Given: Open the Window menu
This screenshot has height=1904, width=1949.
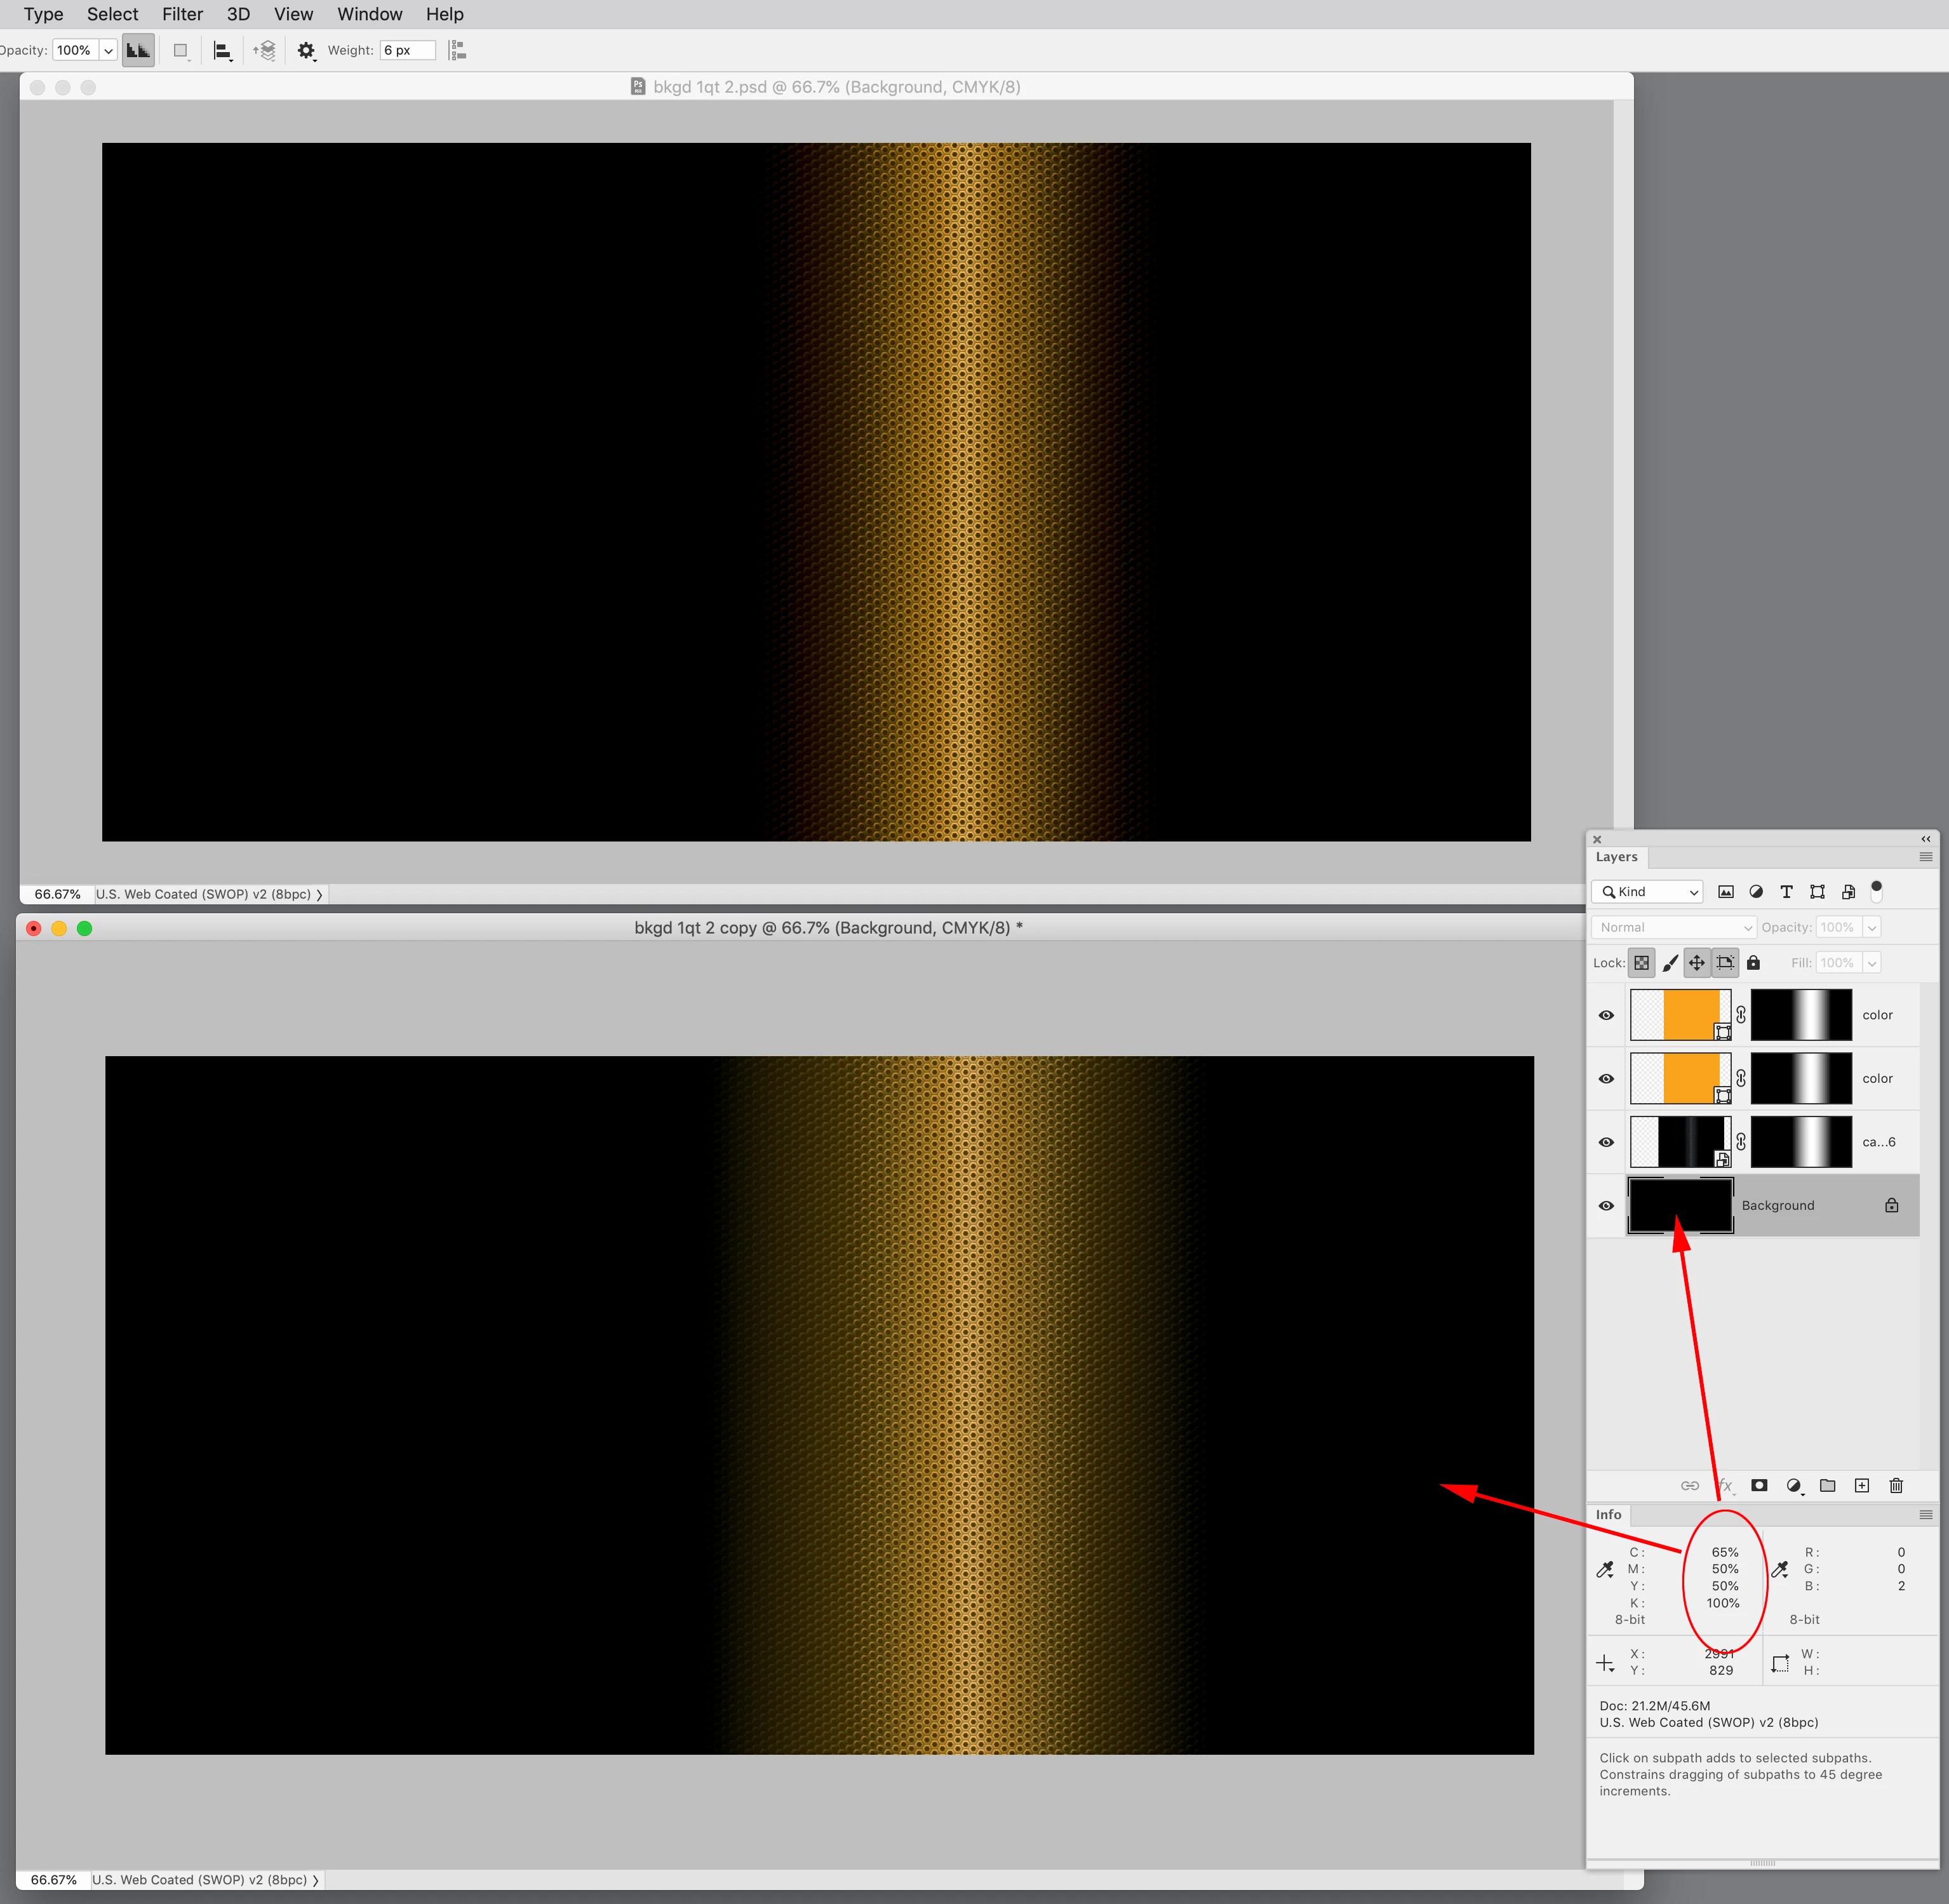Looking at the screenshot, I should click(369, 14).
